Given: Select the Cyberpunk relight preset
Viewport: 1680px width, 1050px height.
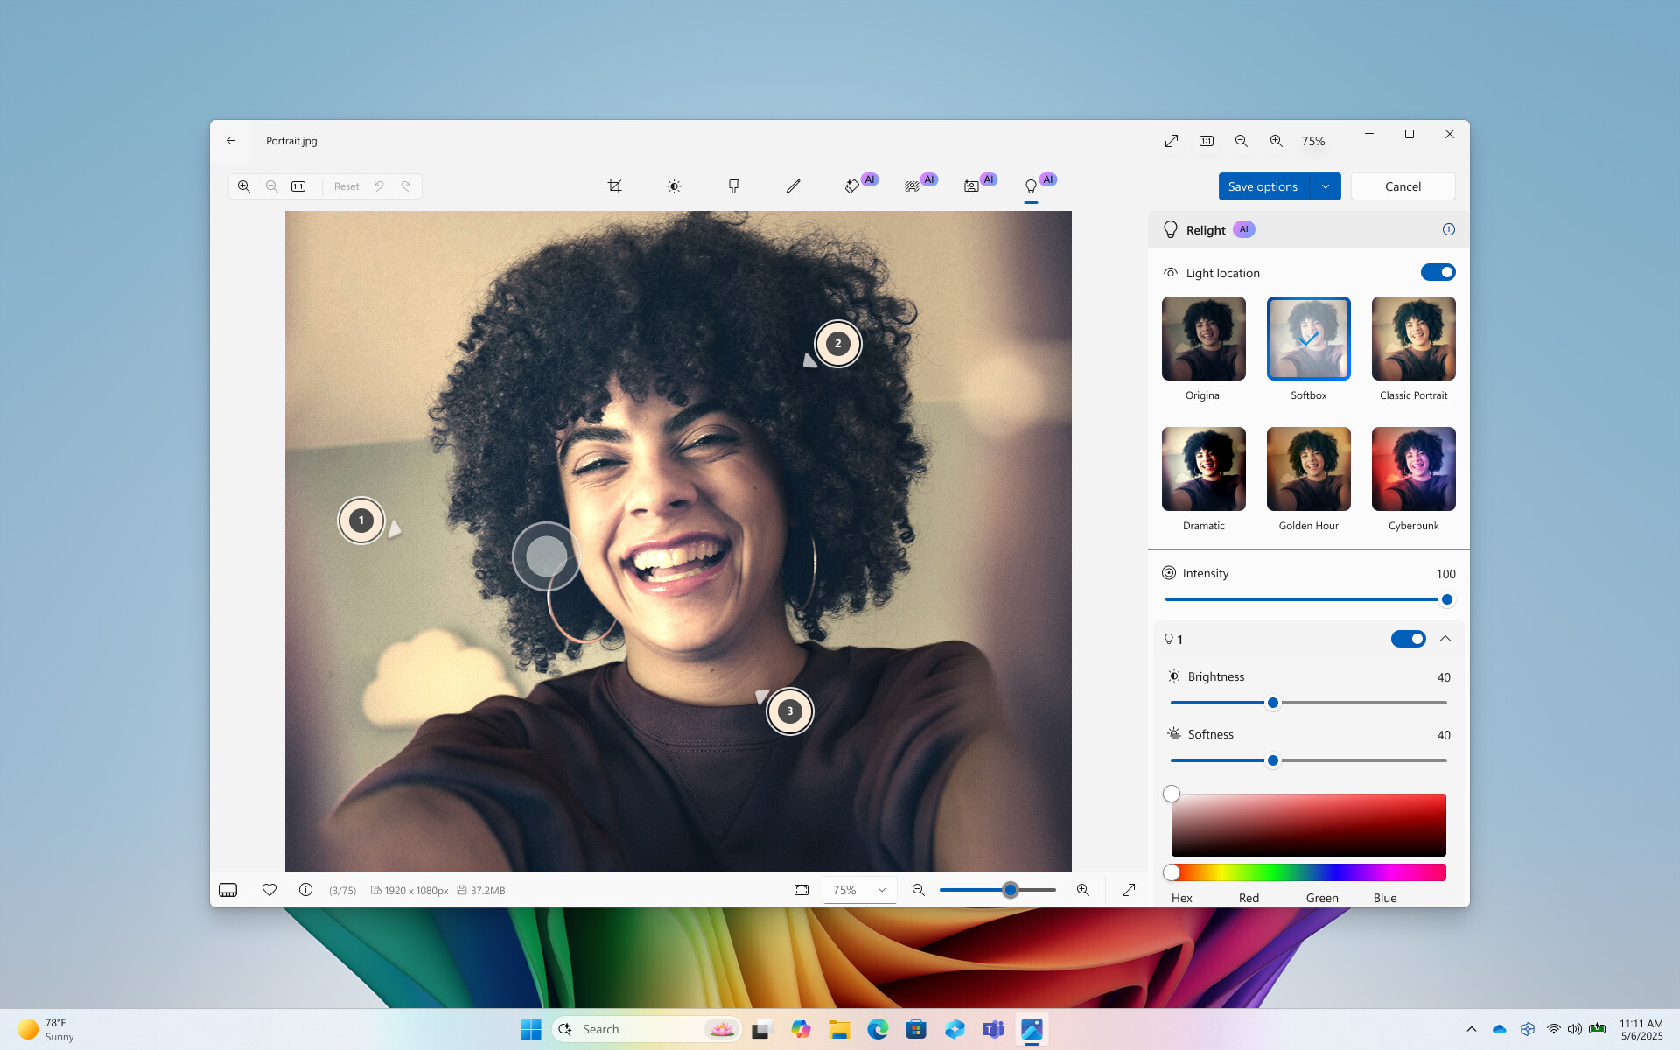Looking at the screenshot, I should pyautogui.click(x=1412, y=469).
